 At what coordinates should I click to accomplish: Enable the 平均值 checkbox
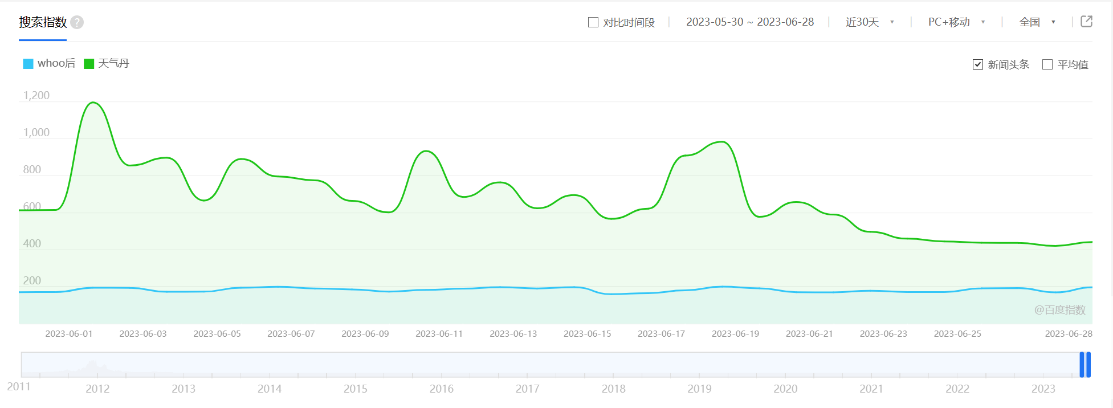[x=1047, y=64]
